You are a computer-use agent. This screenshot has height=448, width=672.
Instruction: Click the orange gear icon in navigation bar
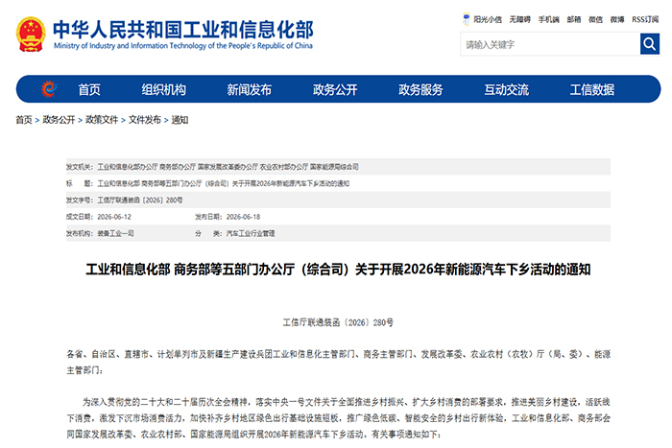pyautogui.click(x=49, y=89)
